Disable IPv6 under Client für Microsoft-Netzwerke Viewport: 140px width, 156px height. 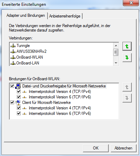point(19,113)
